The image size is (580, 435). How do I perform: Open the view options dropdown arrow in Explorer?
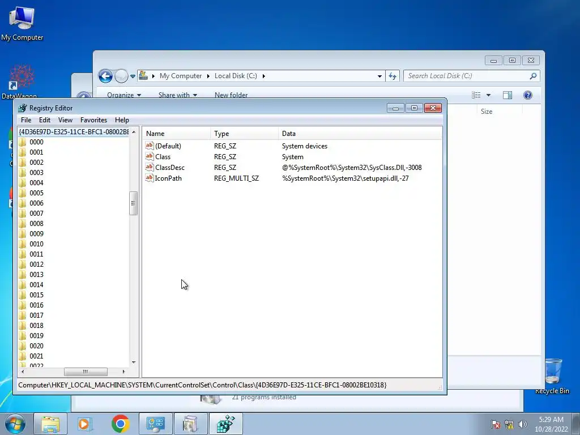(488, 95)
